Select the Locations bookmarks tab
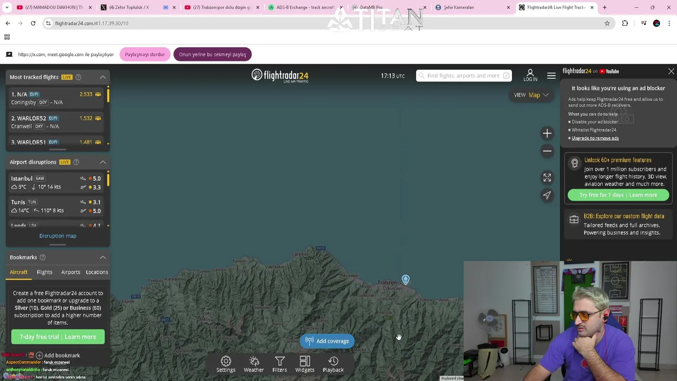 click(97, 272)
